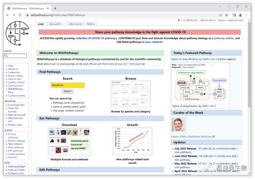
Task: Click the browser back arrow
Action: point(8,15)
